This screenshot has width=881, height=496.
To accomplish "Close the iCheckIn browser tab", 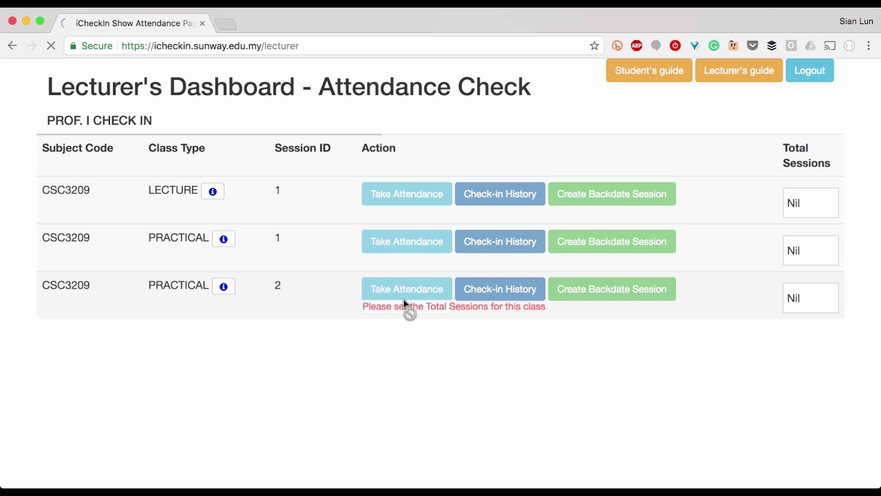I will click(202, 23).
